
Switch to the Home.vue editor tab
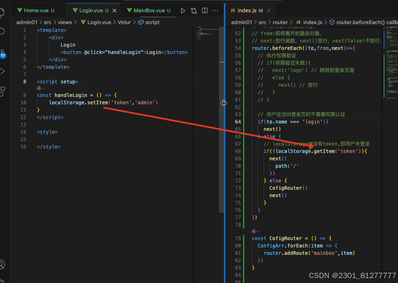pyautogui.click(x=36, y=10)
